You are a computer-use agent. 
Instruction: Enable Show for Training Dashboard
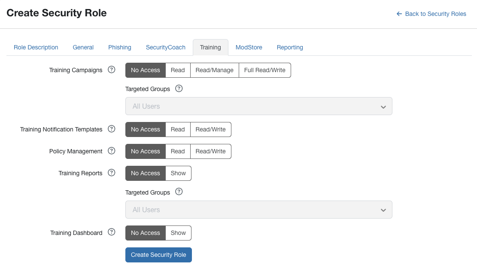[178, 233]
